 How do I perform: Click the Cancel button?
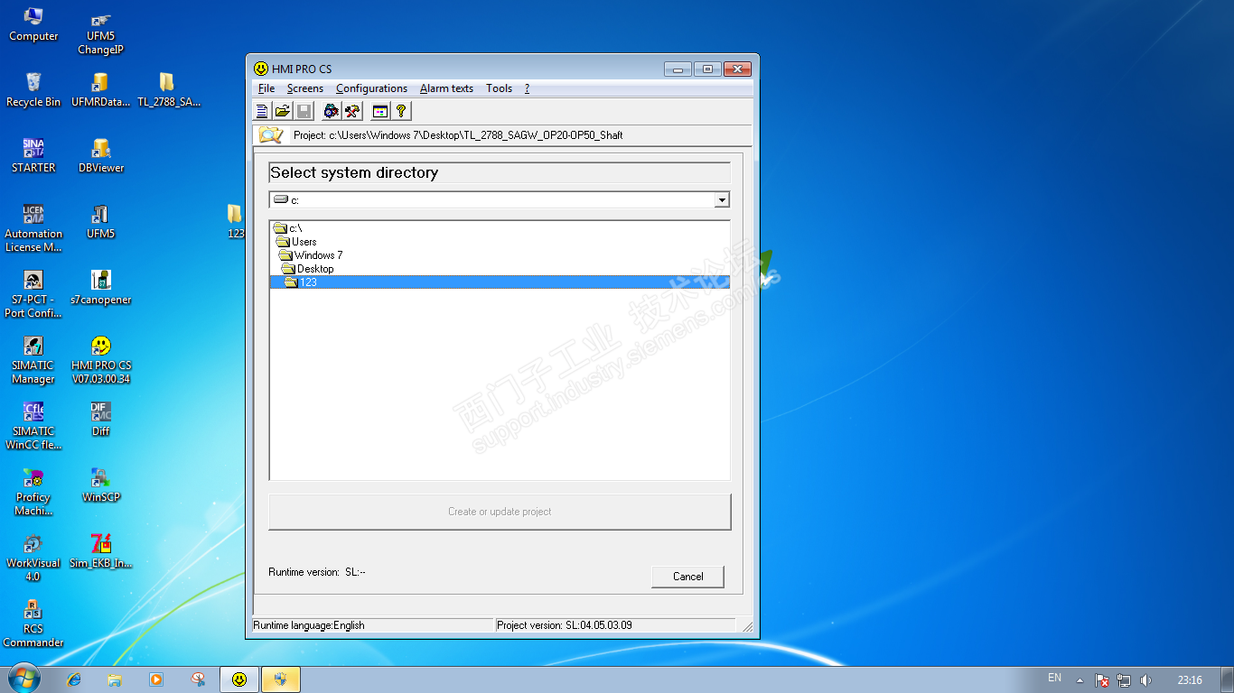pyautogui.click(x=687, y=577)
